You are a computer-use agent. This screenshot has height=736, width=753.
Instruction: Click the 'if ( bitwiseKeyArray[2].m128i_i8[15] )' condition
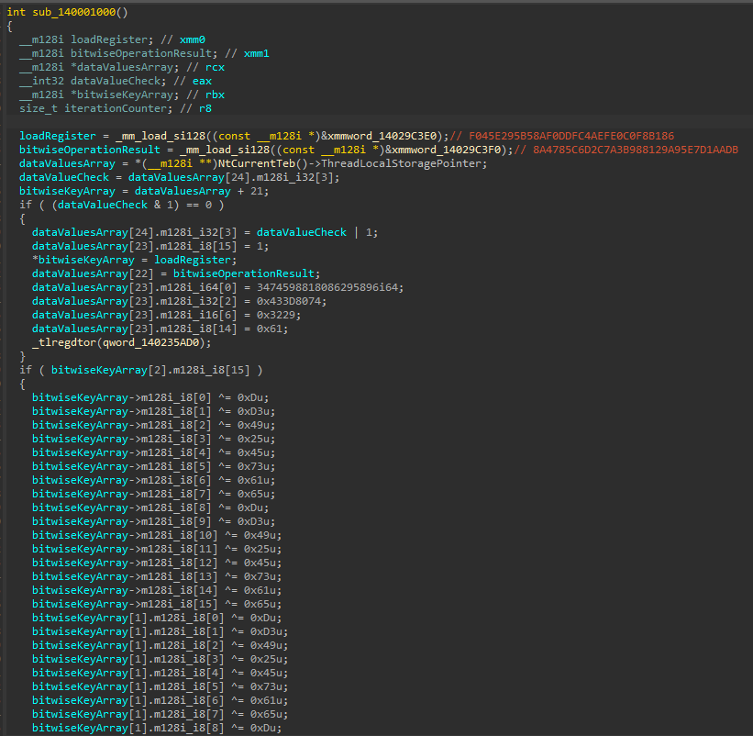tap(141, 370)
